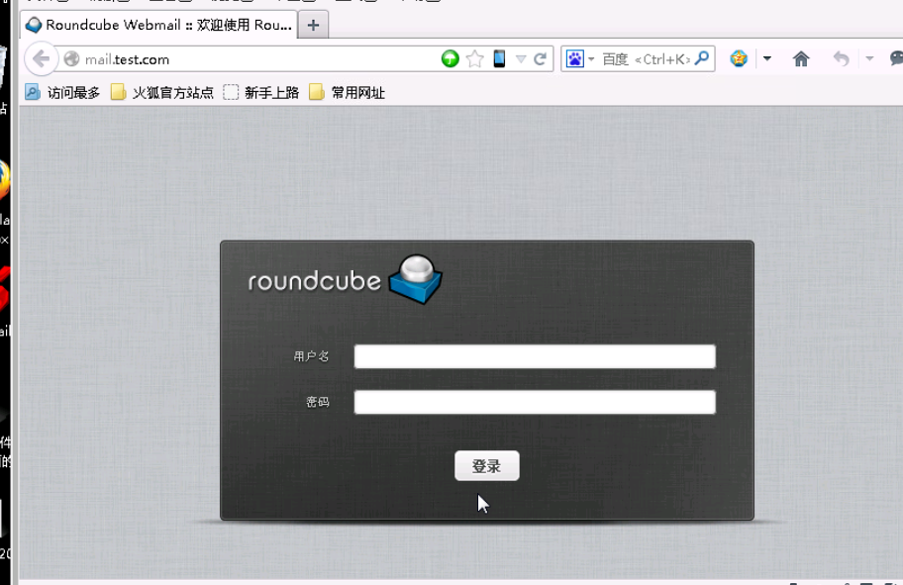The height and width of the screenshot is (585, 903).
Task: Click the browser back arrow button
Action: tap(42, 58)
